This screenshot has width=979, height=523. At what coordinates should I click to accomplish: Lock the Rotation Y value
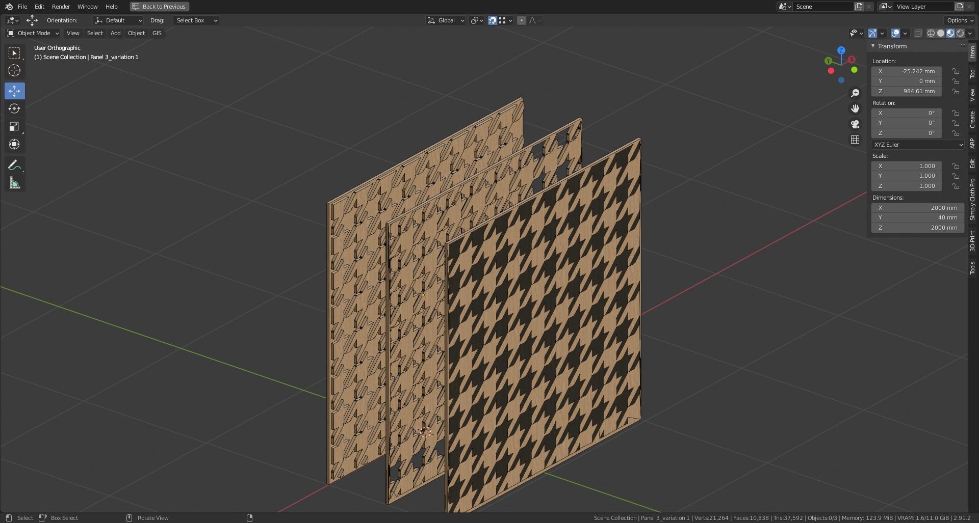(956, 123)
